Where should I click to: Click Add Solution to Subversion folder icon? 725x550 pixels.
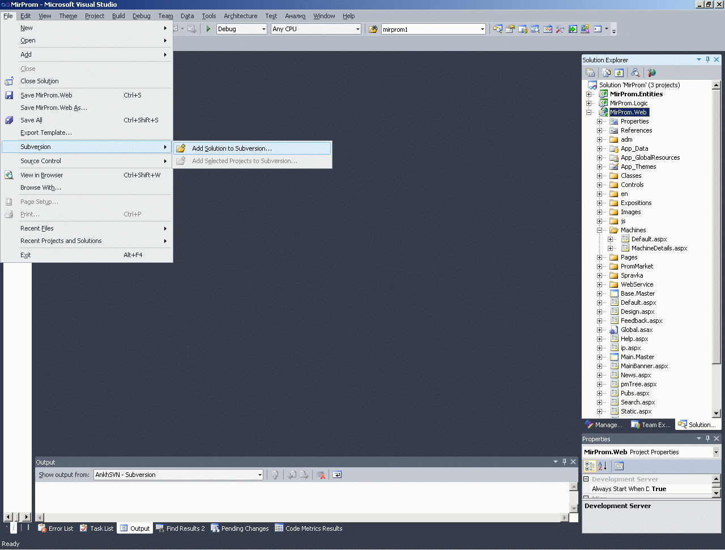click(x=181, y=148)
